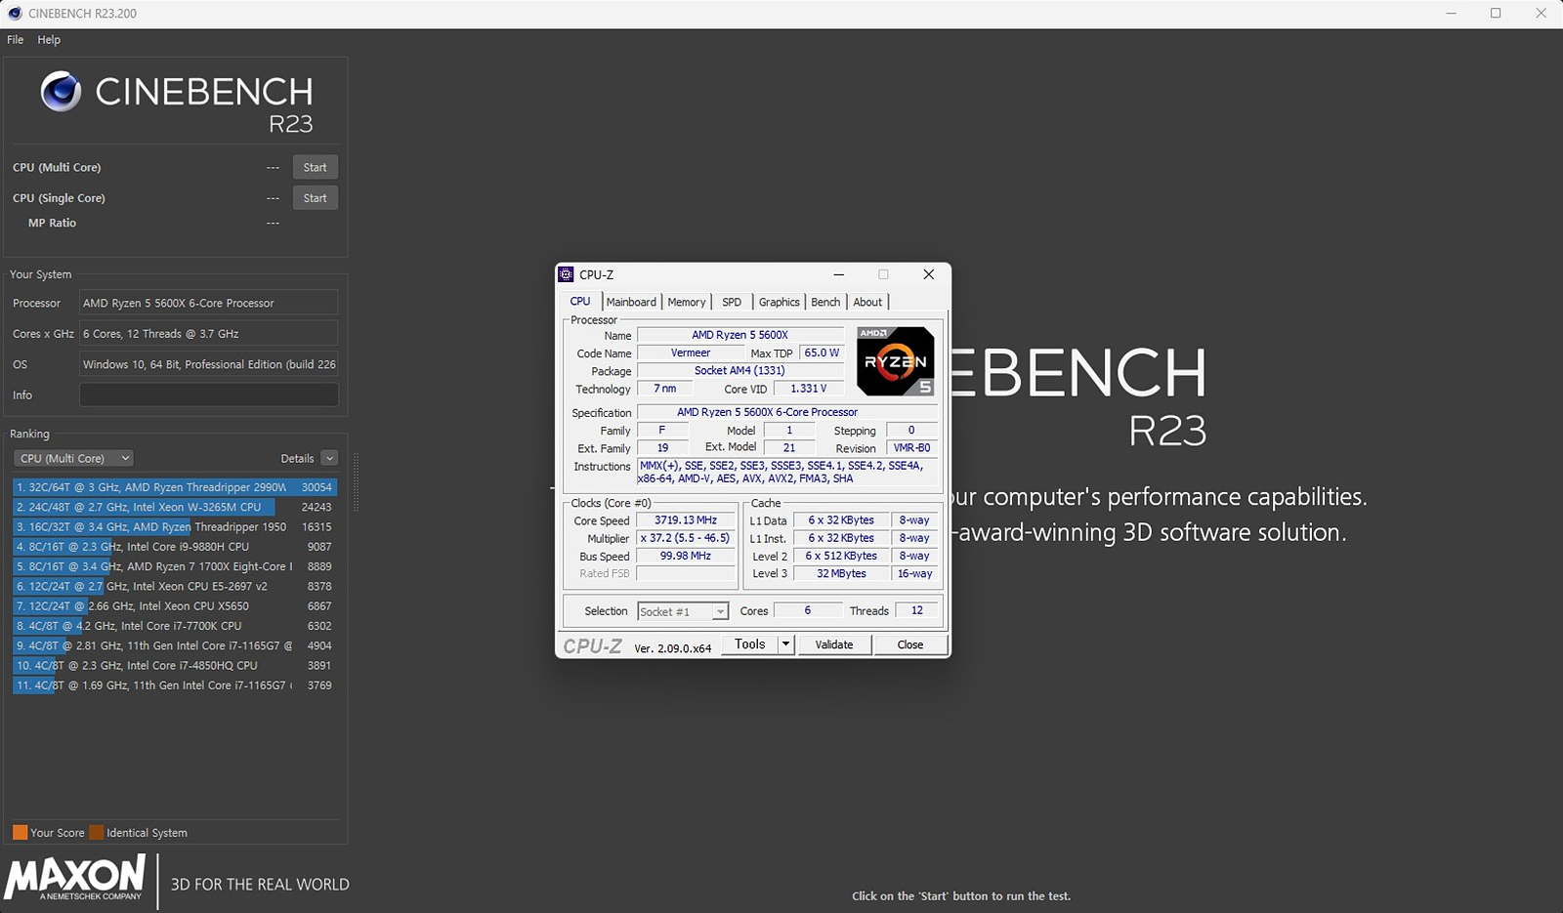Click the OS Windows 10 field
Screen dimensions: 1563x913
point(209,364)
